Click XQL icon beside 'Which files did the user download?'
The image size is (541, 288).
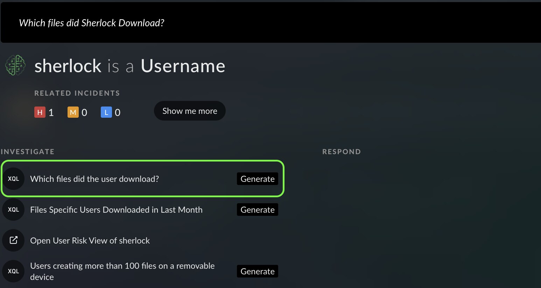pos(13,179)
